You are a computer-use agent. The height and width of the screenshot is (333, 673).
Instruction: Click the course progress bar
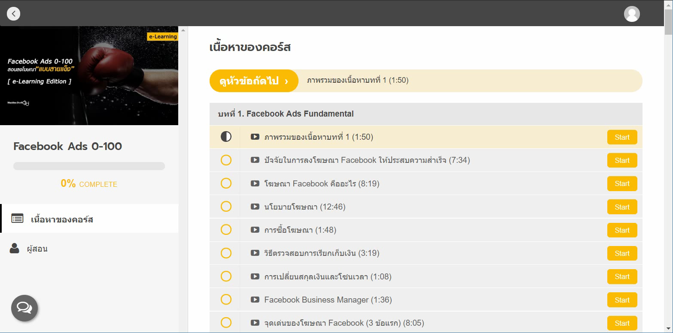click(89, 166)
